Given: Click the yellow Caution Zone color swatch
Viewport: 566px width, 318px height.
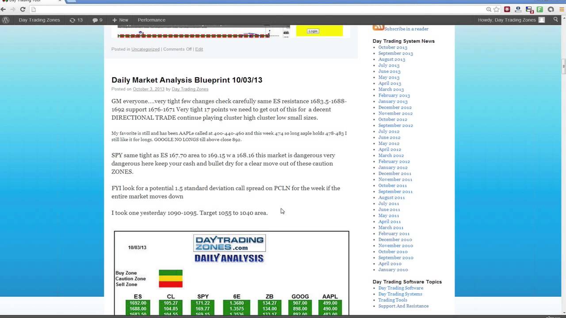Looking at the screenshot, I should coord(171,278).
